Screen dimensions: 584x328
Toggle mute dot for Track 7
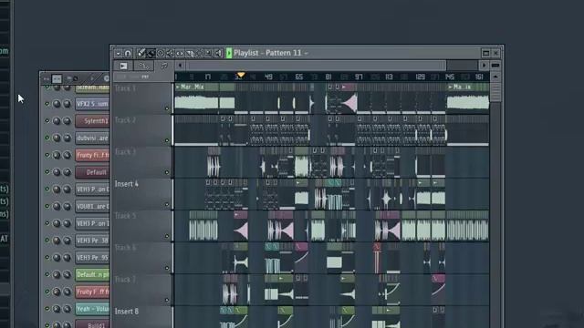[167, 300]
